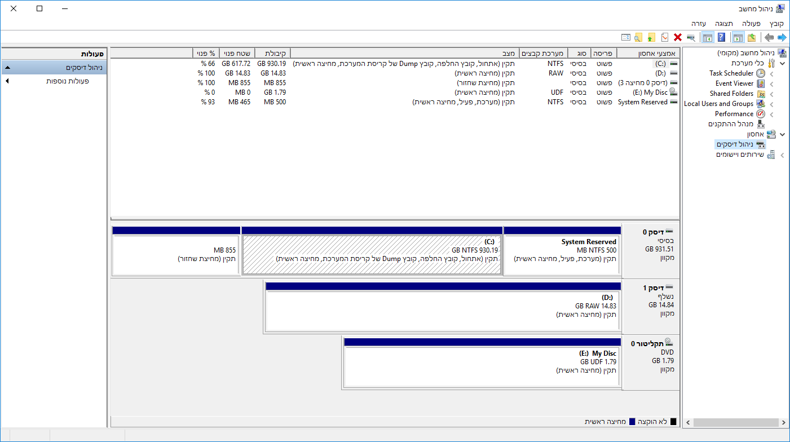Image resolution: width=790 pixels, height=442 pixels.
Task: Select the System Reserved 500 MB partition block
Action: [x=562, y=251]
